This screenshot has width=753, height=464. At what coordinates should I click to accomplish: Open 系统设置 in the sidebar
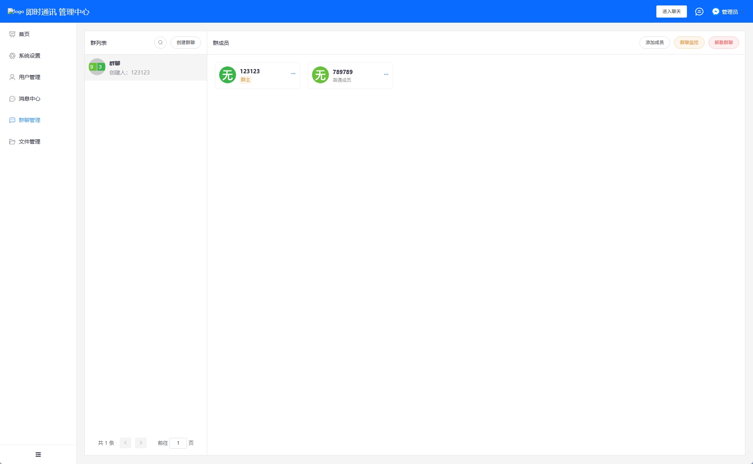coord(30,56)
